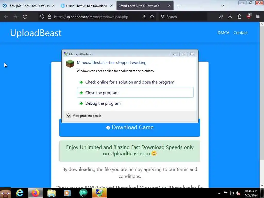
Task: Switch to the TechSpot tab
Action: click(x=29, y=6)
